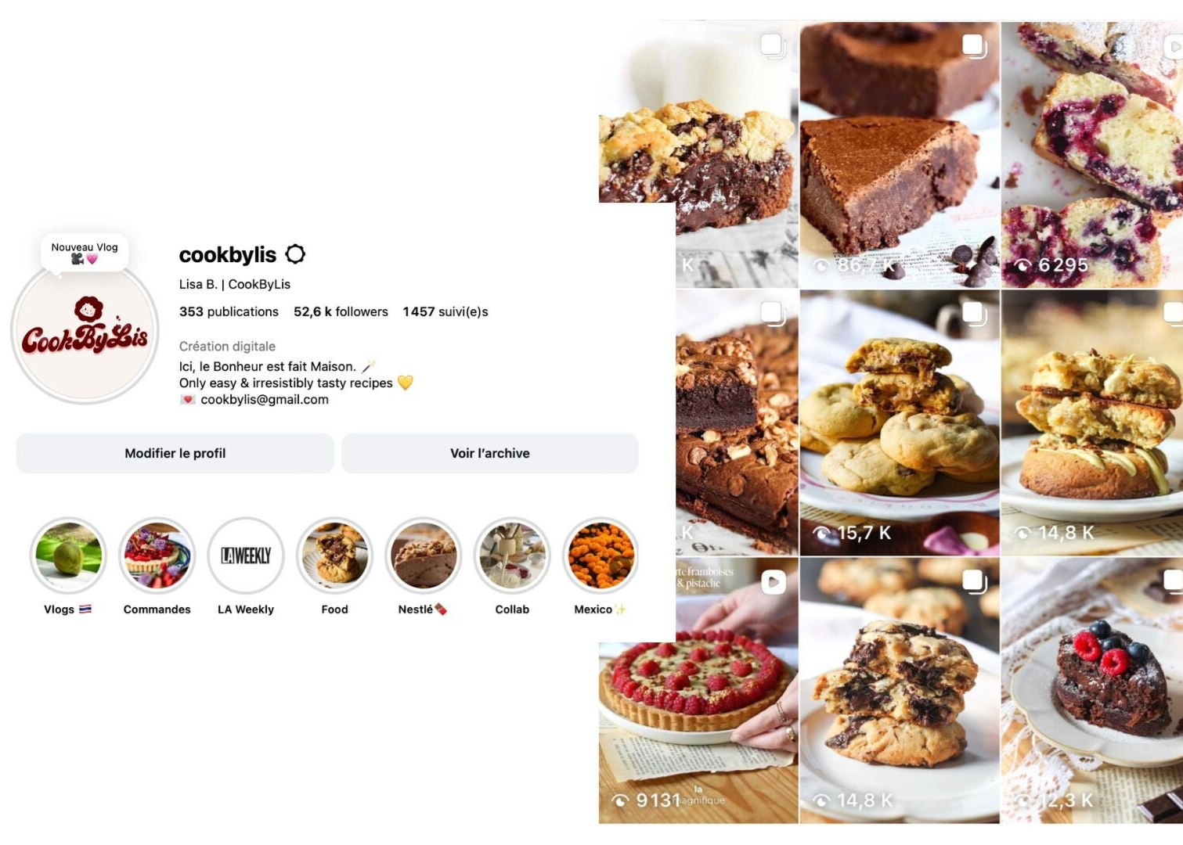Open the Nestlé story highlight
Screen dimensions: 1183x845
point(423,556)
